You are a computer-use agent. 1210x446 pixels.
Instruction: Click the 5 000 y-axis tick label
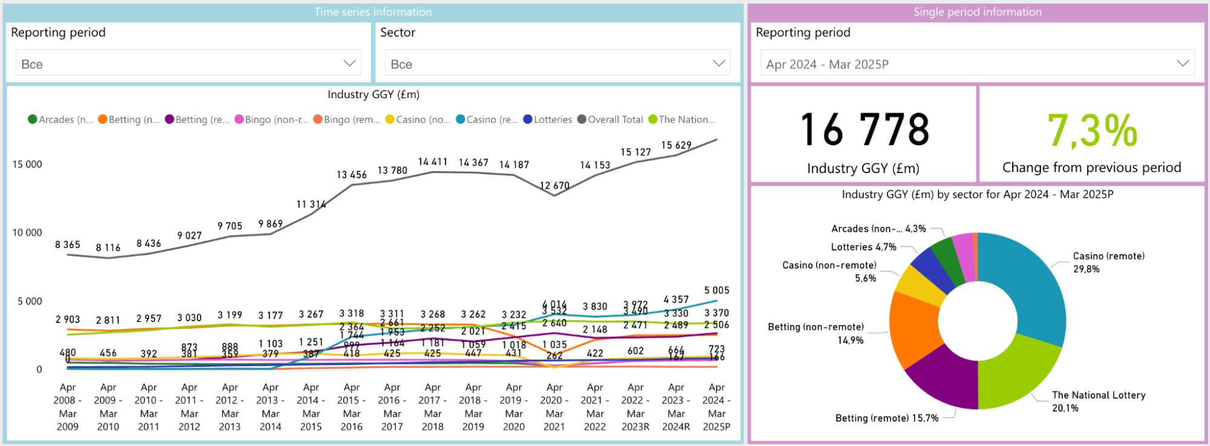[x=30, y=301]
